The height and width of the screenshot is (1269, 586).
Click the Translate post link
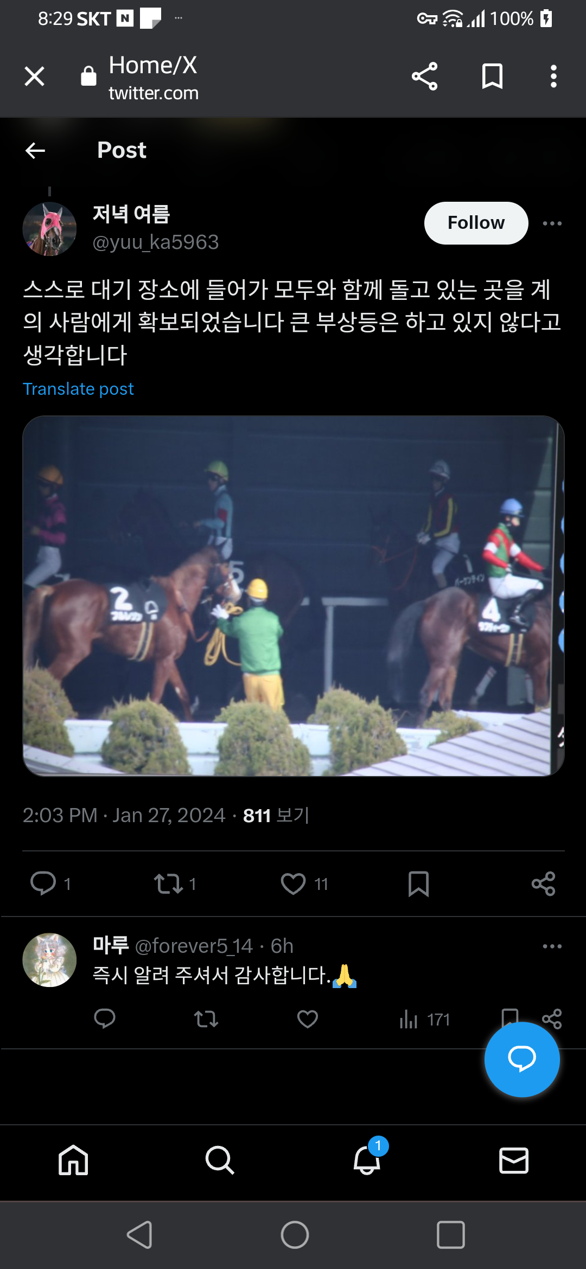(x=78, y=389)
